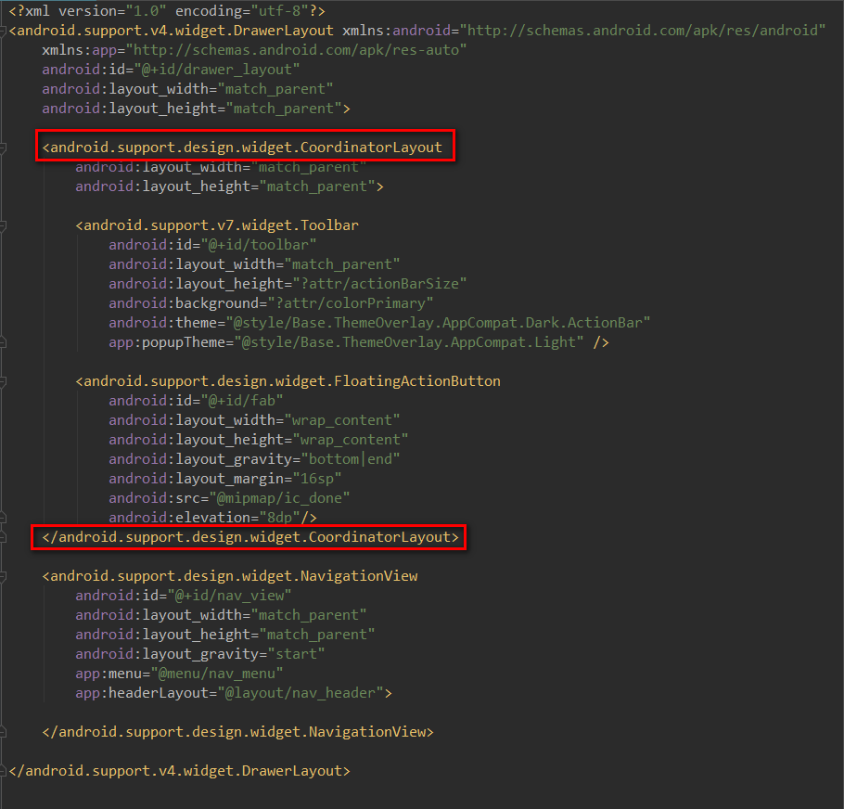Click fold marker beside closing NavigationView tag

point(3,732)
